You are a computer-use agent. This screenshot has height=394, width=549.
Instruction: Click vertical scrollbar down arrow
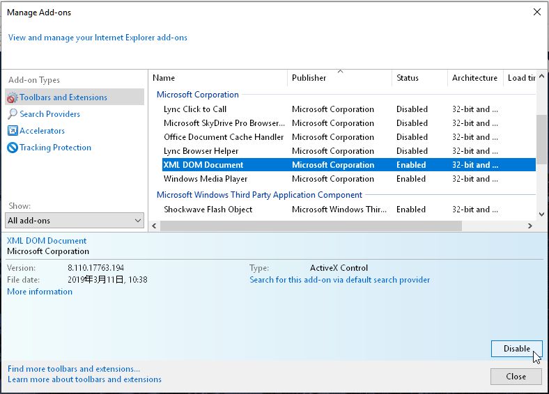[x=542, y=214]
